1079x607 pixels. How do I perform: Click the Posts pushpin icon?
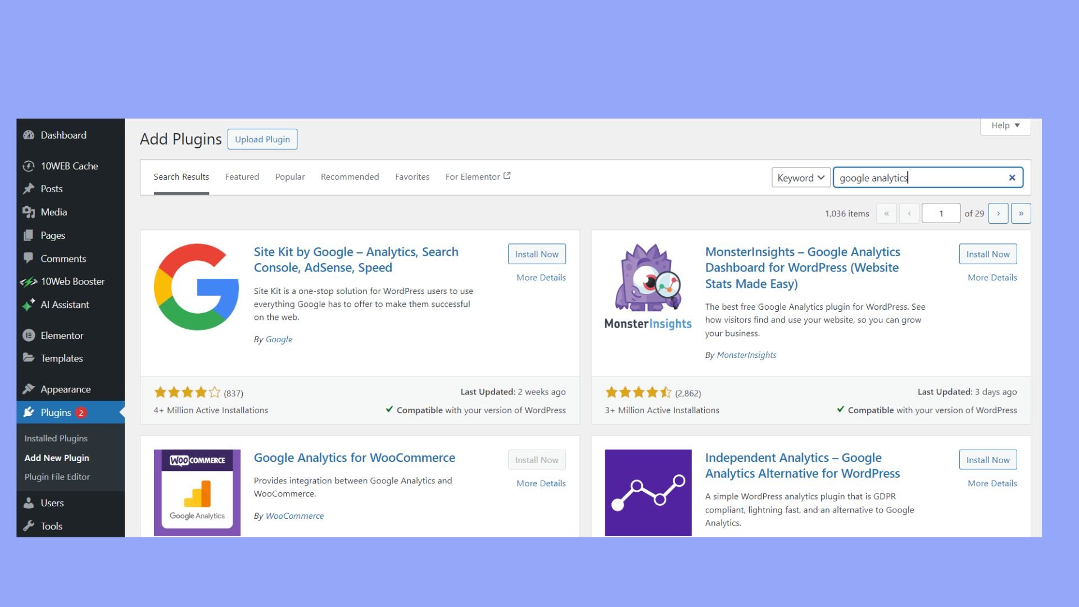coord(29,189)
